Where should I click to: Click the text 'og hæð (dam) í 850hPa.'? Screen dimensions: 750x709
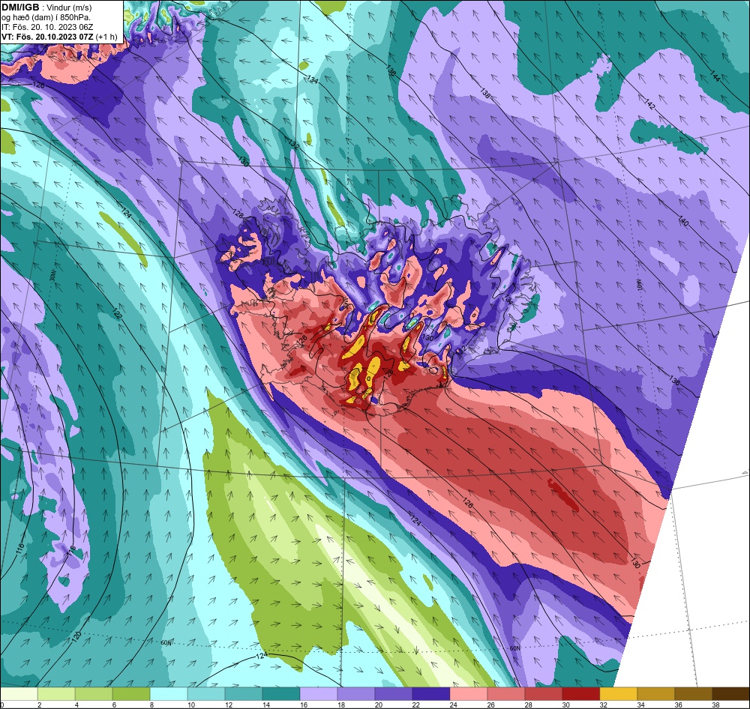[x=46, y=17]
